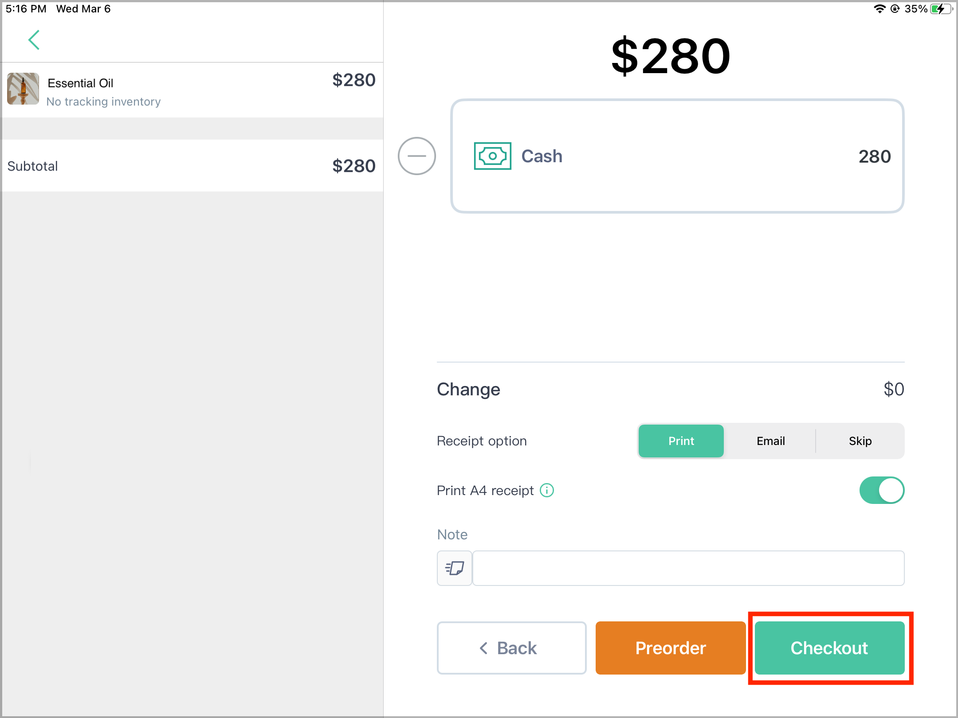Tap the green back chevron arrow
Screen dimensions: 958x718
tap(34, 40)
